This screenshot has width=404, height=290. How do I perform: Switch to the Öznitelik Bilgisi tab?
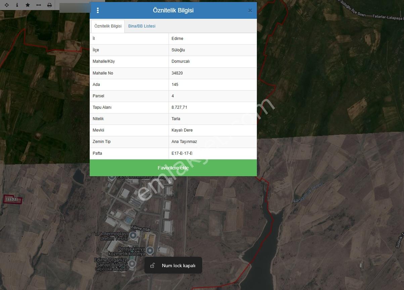108,26
